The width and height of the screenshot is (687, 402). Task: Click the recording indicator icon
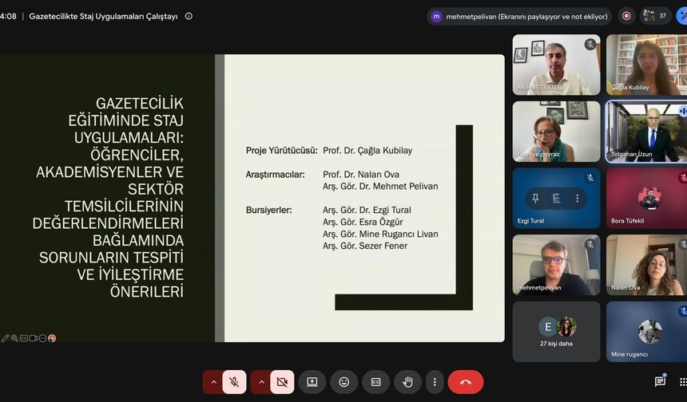[626, 16]
